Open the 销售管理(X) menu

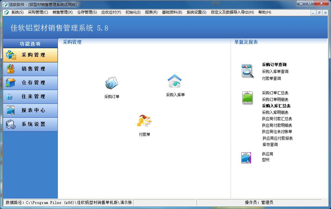(x=63, y=12)
